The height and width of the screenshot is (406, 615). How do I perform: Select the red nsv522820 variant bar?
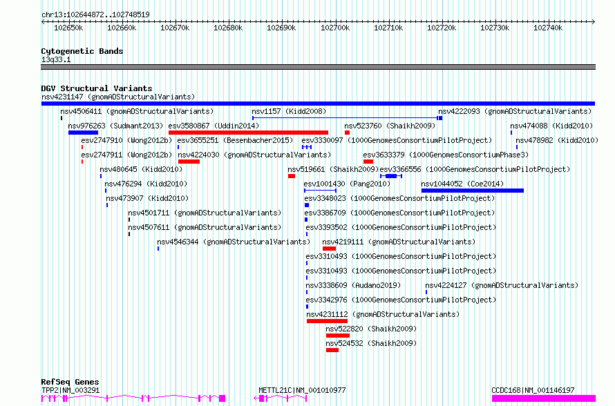click(338, 336)
